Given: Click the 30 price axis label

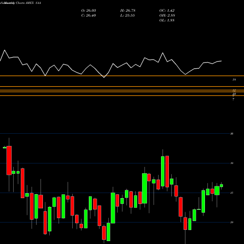Looking at the screenshot, I should (x=232, y=163).
